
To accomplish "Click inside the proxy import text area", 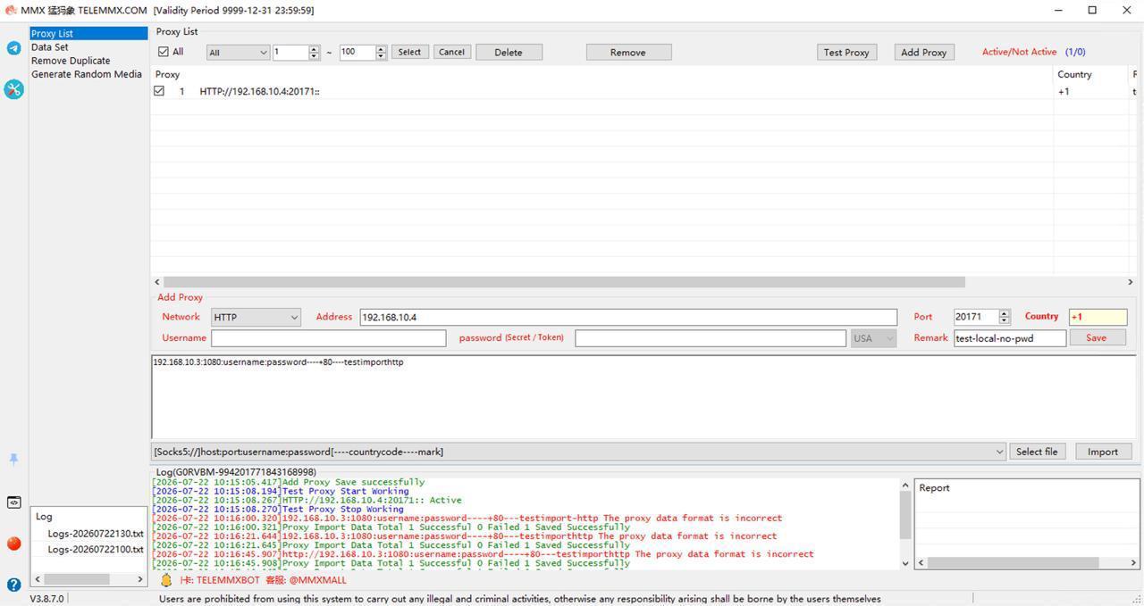I will pos(643,397).
